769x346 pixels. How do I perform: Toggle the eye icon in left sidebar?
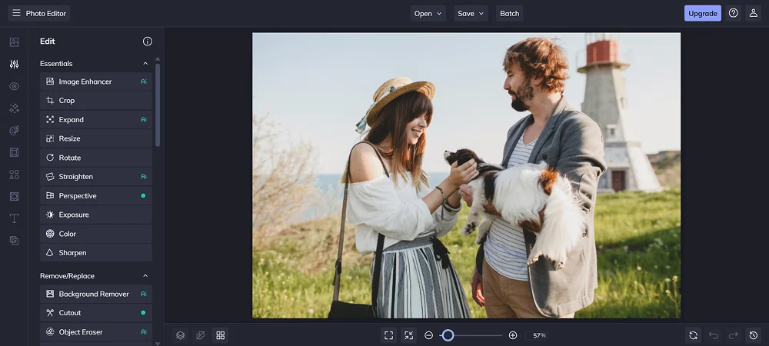click(14, 86)
